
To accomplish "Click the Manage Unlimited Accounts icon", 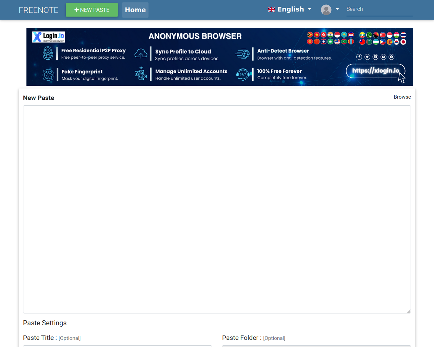I will tap(141, 74).
